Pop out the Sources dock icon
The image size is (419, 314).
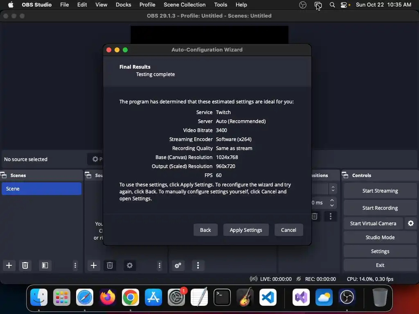click(x=88, y=175)
